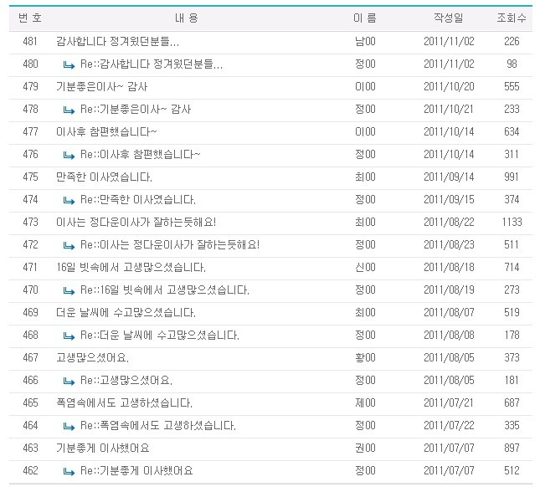Open post '고생많으셨어요.' numbered 467
Image resolution: width=540 pixels, height=492 pixels.
[x=92, y=358]
